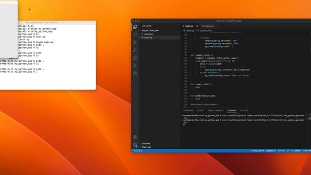Image resolution: width=311 pixels, height=175 pixels.
Task: Collapse the MY_PYTHON_APP folder in Explorer
Action: tap(150, 31)
